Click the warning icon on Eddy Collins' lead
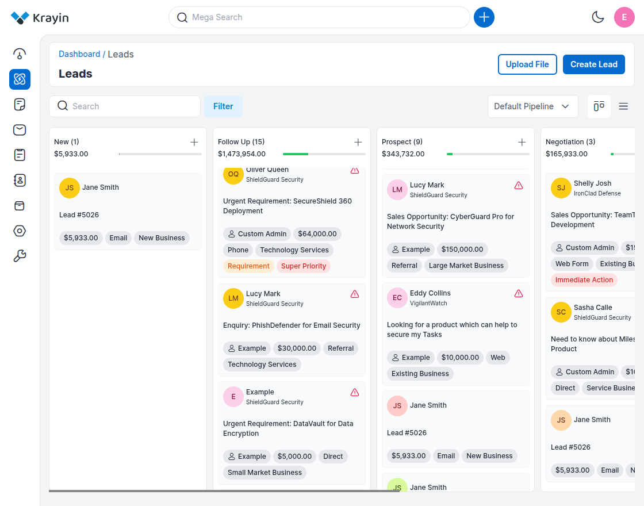The width and height of the screenshot is (644, 506). click(x=519, y=293)
